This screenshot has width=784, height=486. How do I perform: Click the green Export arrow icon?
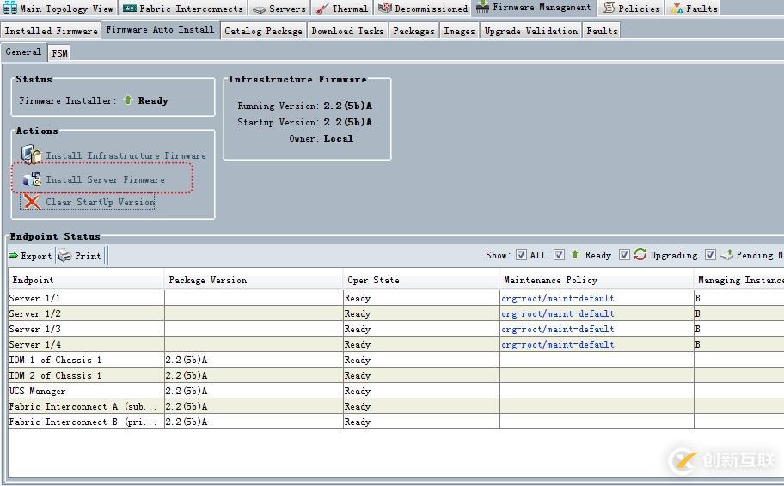click(x=14, y=255)
